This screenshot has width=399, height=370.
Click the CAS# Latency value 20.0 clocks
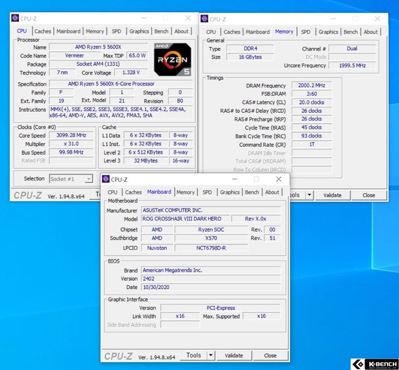(311, 103)
